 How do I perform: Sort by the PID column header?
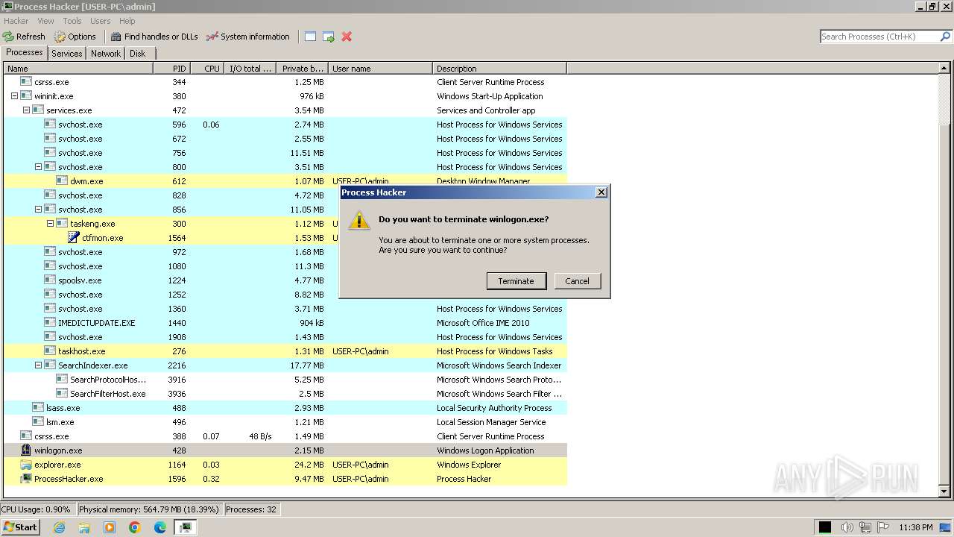pyautogui.click(x=171, y=69)
